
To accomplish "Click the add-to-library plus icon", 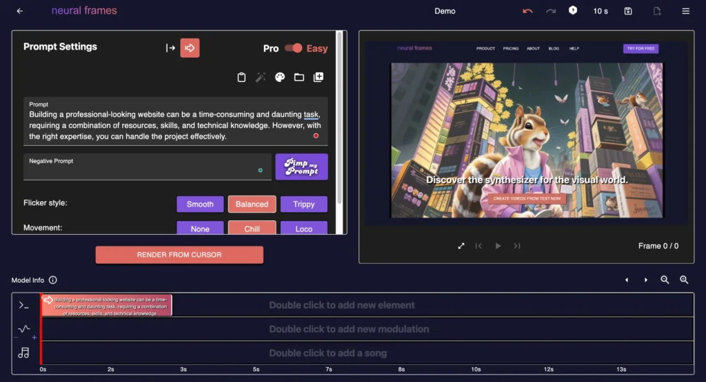I will (x=319, y=77).
